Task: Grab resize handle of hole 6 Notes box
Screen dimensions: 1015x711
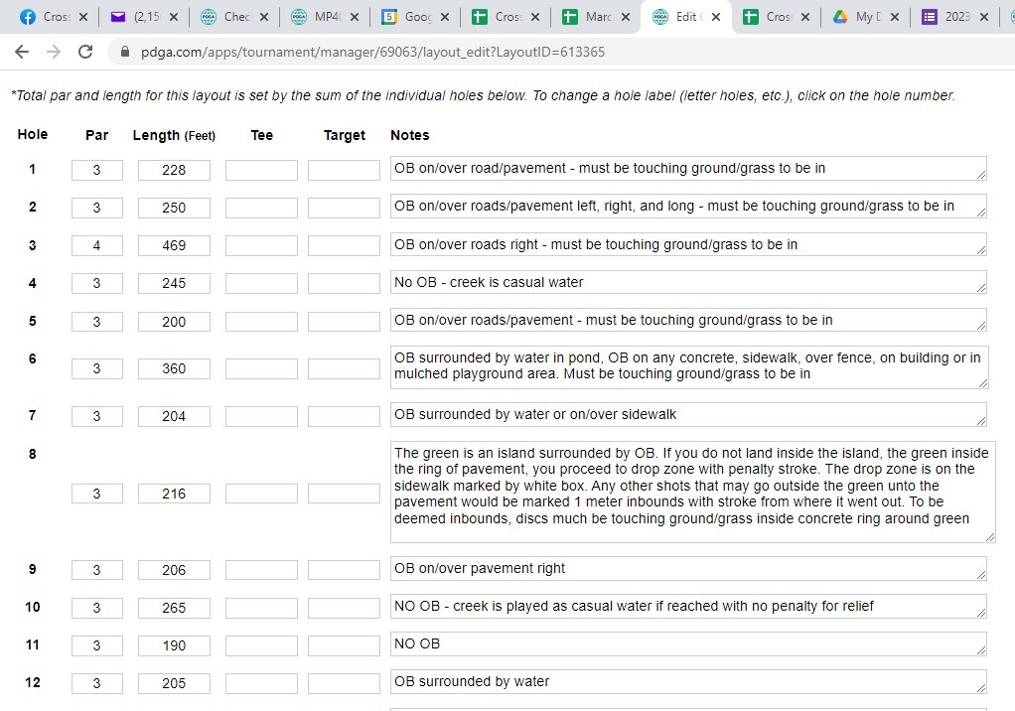Action: tap(983, 383)
